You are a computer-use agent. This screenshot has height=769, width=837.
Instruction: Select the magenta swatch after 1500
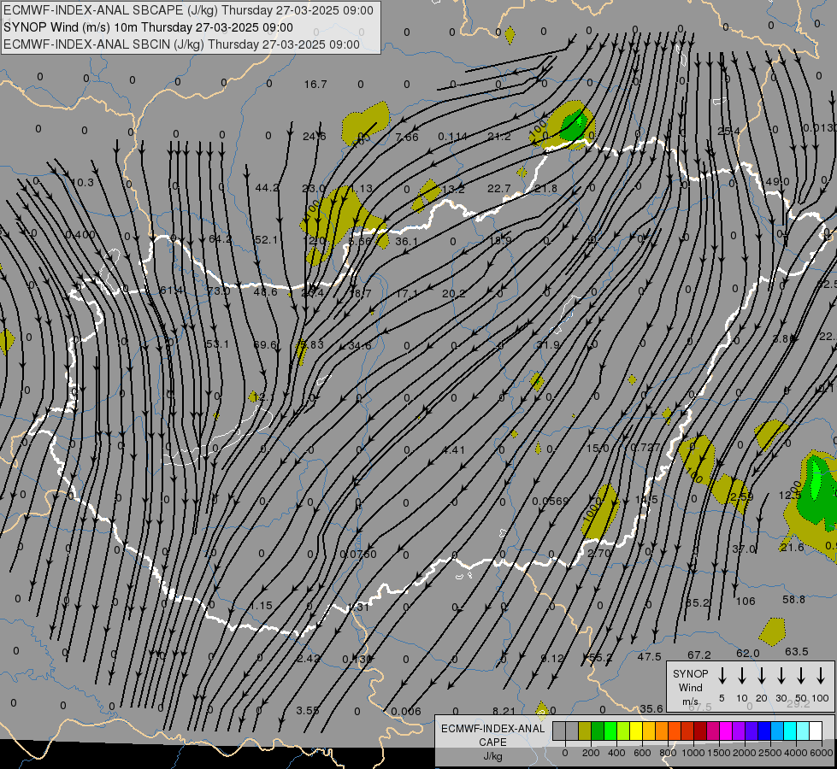pos(726,731)
